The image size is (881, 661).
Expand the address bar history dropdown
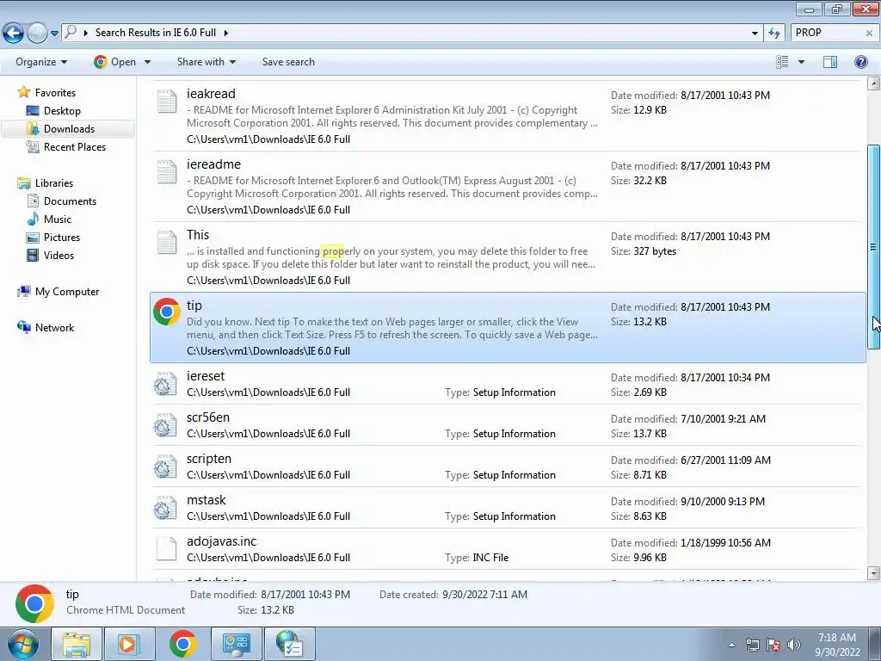[x=755, y=34]
